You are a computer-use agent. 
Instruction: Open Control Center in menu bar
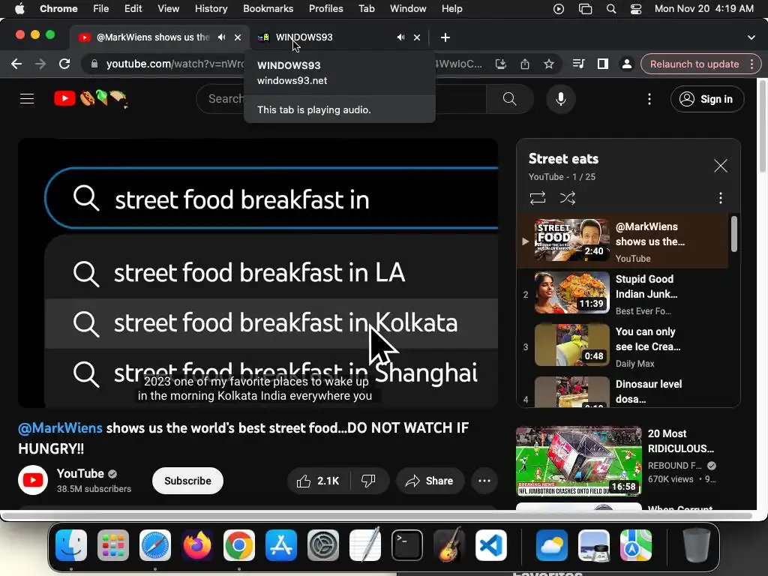coord(636,9)
